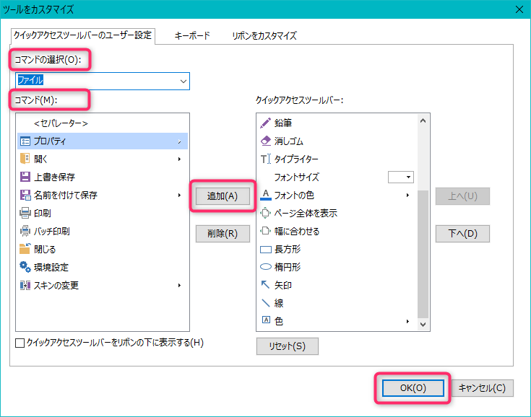Click the preferences (環境設定) gear icon
Viewport: 531px width, 417px height.
tap(25, 267)
